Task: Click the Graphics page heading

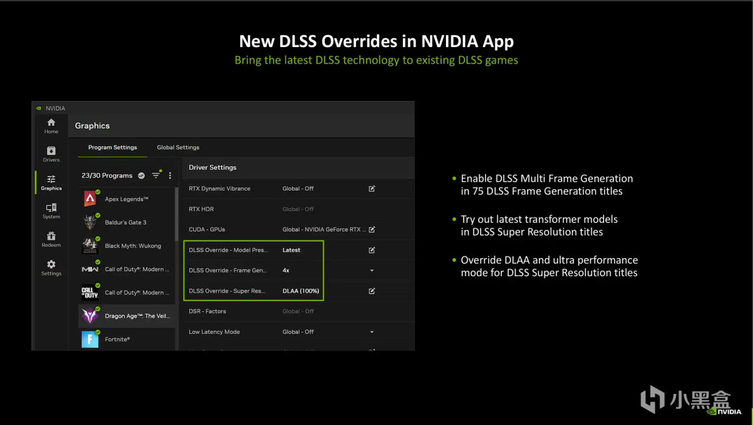Action: click(x=92, y=126)
